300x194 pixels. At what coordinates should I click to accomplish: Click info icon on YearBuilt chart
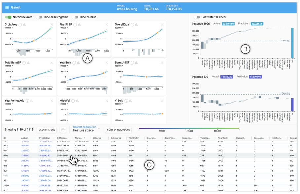pos(76,63)
